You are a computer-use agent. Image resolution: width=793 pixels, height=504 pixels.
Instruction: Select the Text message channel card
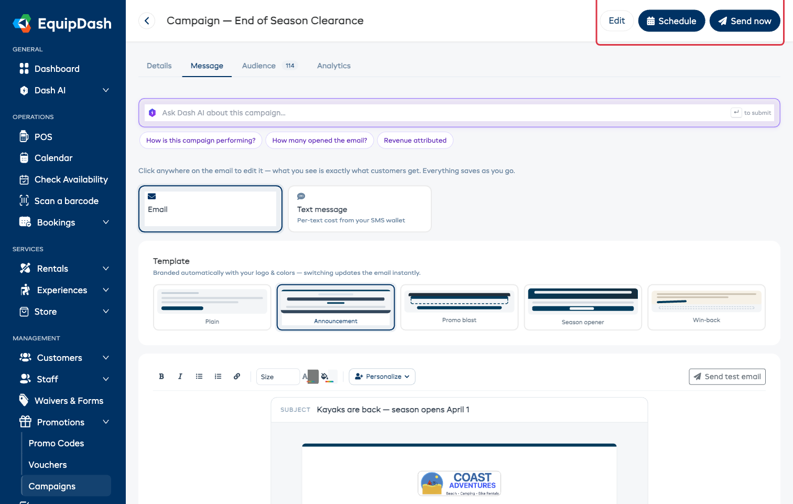click(x=360, y=209)
